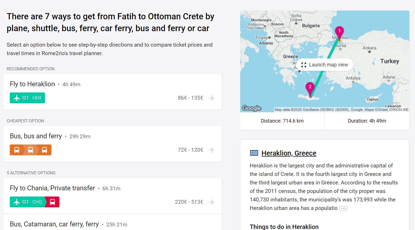The height and width of the screenshot is (230, 415).
Task: Click the third orange bus icon
Action: pos(44,150)
